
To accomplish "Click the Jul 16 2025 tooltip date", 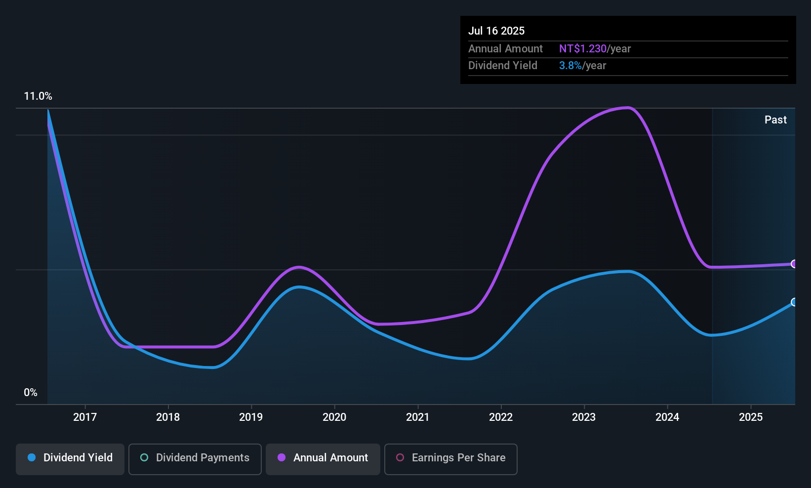I will pos(496,31).
